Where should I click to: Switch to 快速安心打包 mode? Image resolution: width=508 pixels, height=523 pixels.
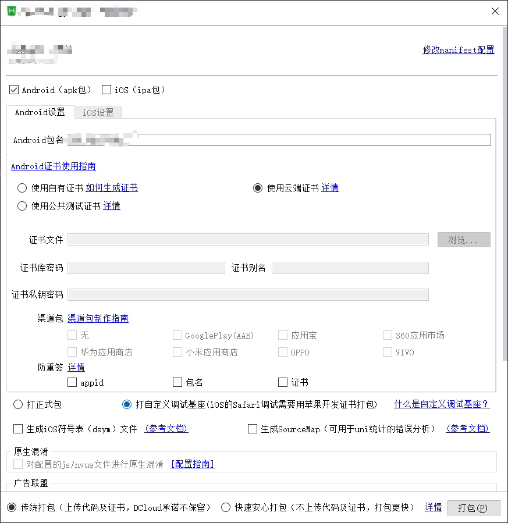226,507
